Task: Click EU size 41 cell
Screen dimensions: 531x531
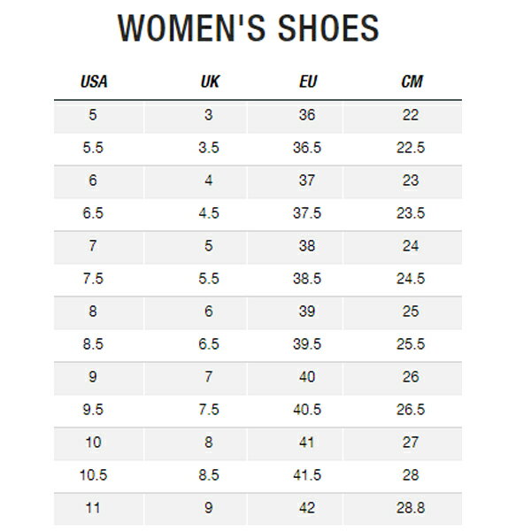Action: (x=295, y=442)
